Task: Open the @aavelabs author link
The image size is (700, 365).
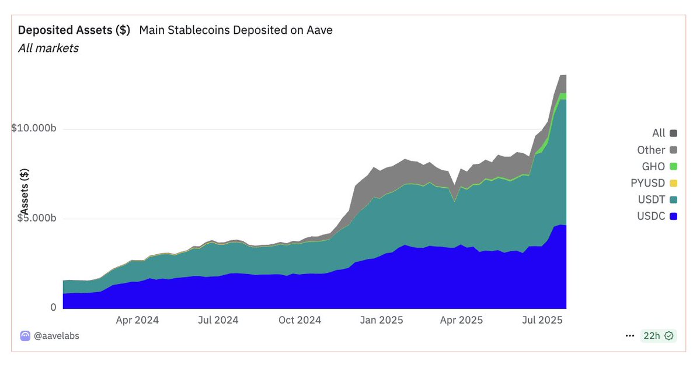Action: 57,336
